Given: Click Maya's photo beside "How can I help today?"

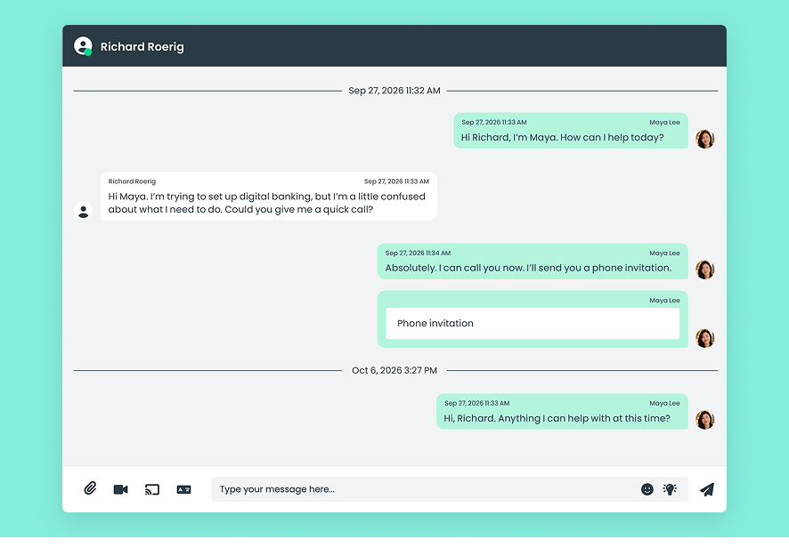Looking at the screenshot, I should coord(705,139).
